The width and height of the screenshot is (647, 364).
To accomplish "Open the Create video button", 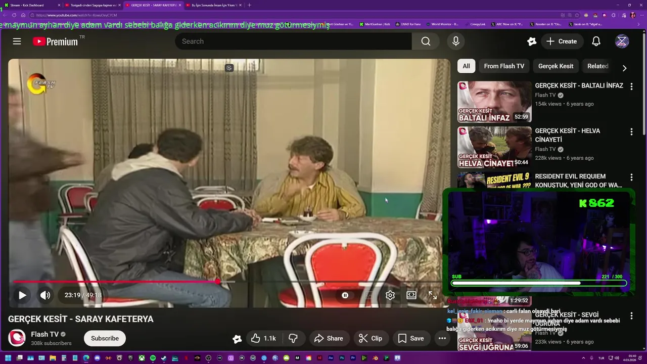I will tap(561, 41).
